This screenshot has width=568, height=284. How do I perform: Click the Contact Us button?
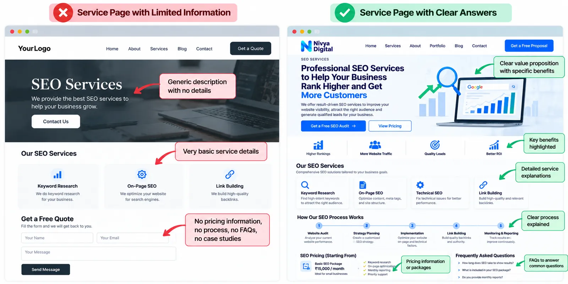56,121
